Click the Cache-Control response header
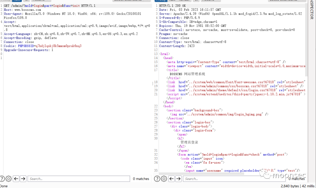Screen dimensions: 316x188 [x=227, y=30]
